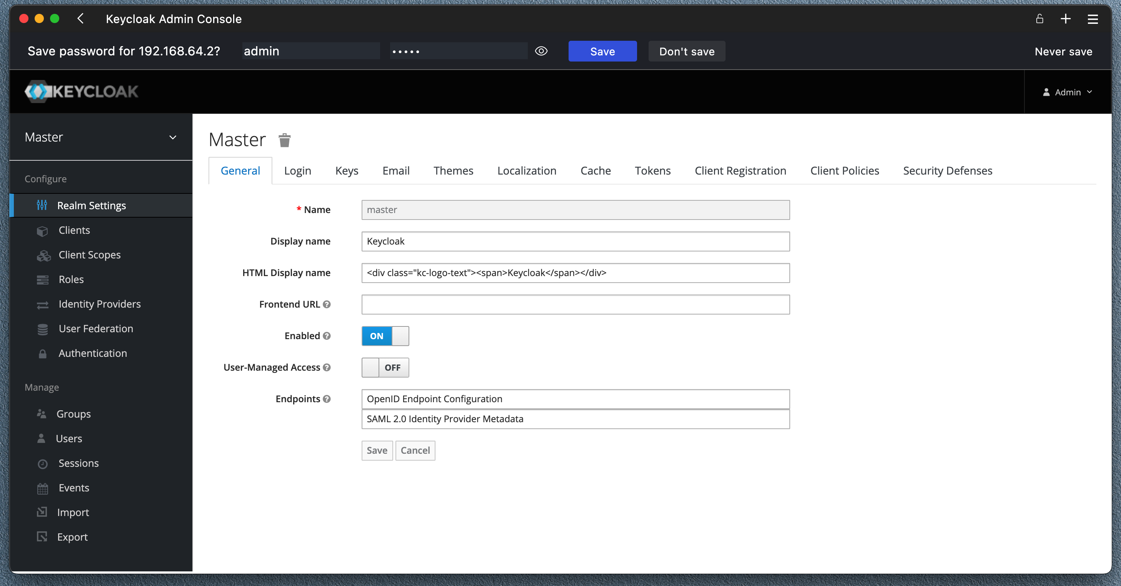Screen dimensions: 1121x586
Task: Click the User Federation database icon
Action: pos(42,329)
